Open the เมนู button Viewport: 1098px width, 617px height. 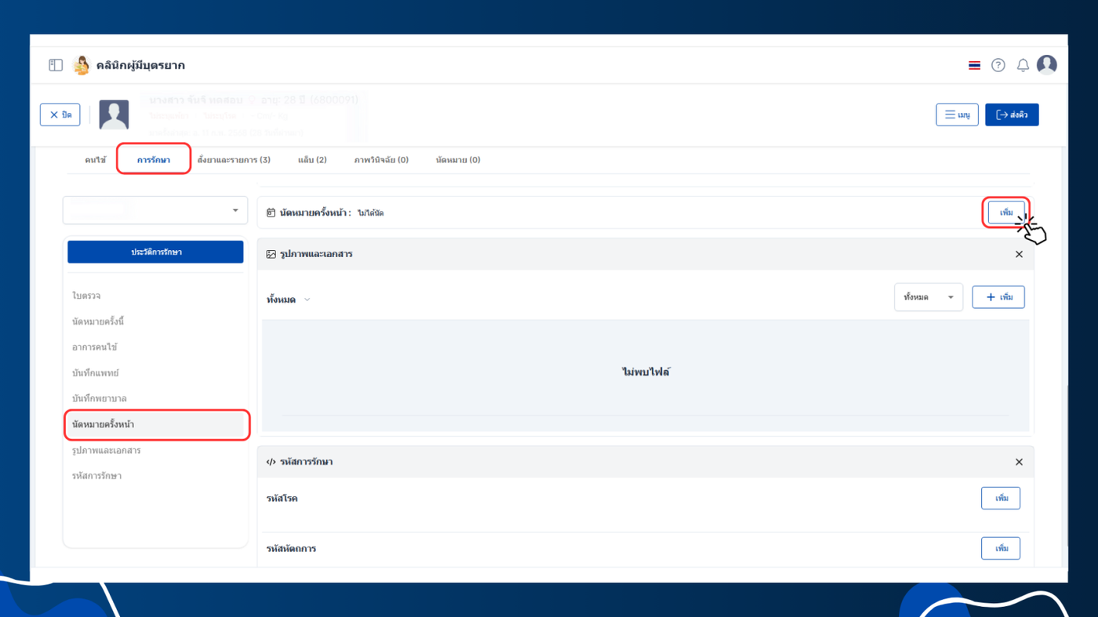[957, 114]
